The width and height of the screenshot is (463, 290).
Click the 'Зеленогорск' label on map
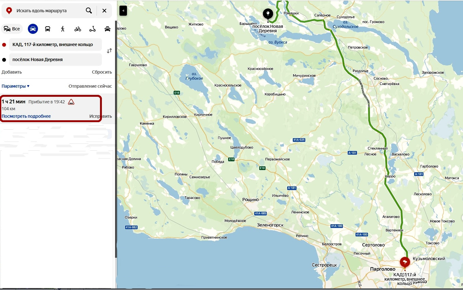(x=270, y=225)
